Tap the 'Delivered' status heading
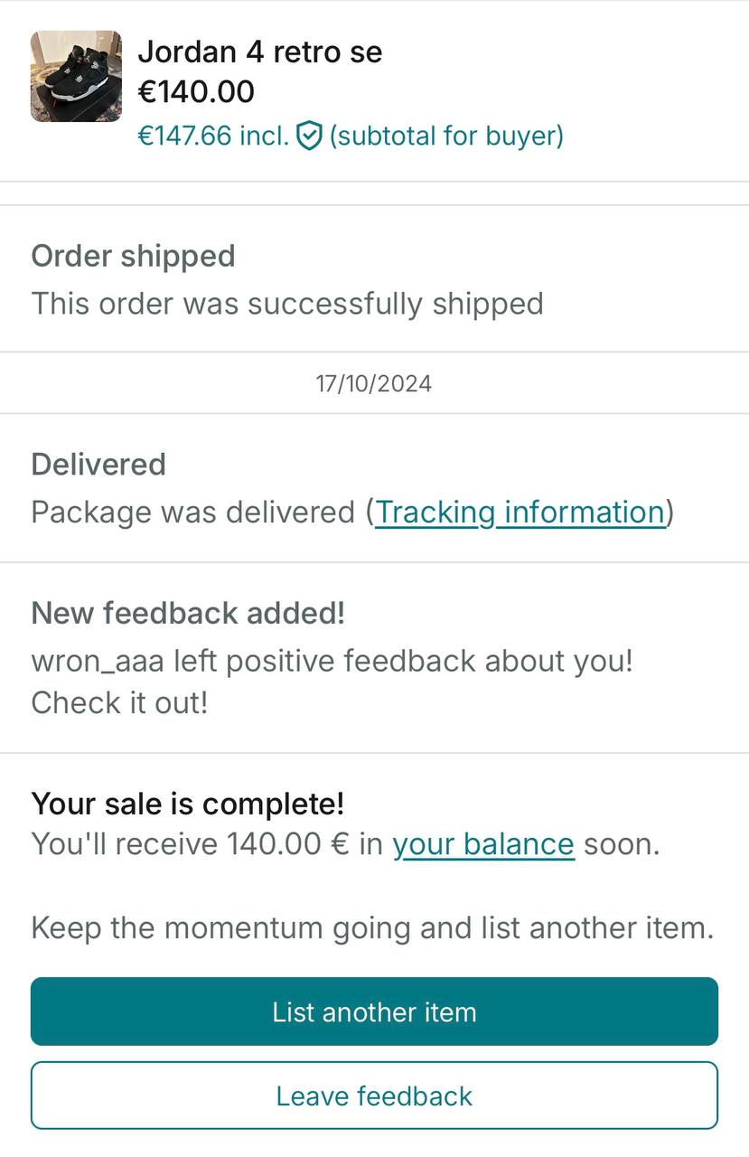Image resolution: width=749 pixels, height=1157 pixels. pos(98,465)
